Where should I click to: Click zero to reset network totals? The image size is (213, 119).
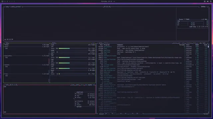[x=82, y=85]
